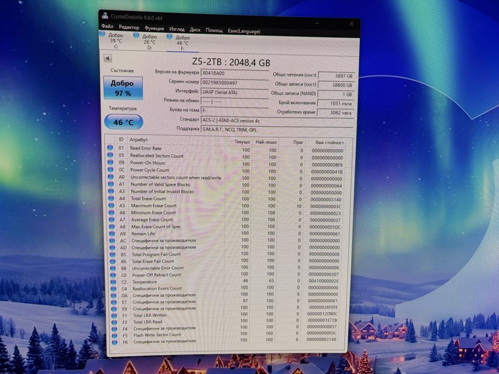Click the status icon for Total LBA Read
The image size is (499, 374).
pyautogui.click(x=114, y=322)
